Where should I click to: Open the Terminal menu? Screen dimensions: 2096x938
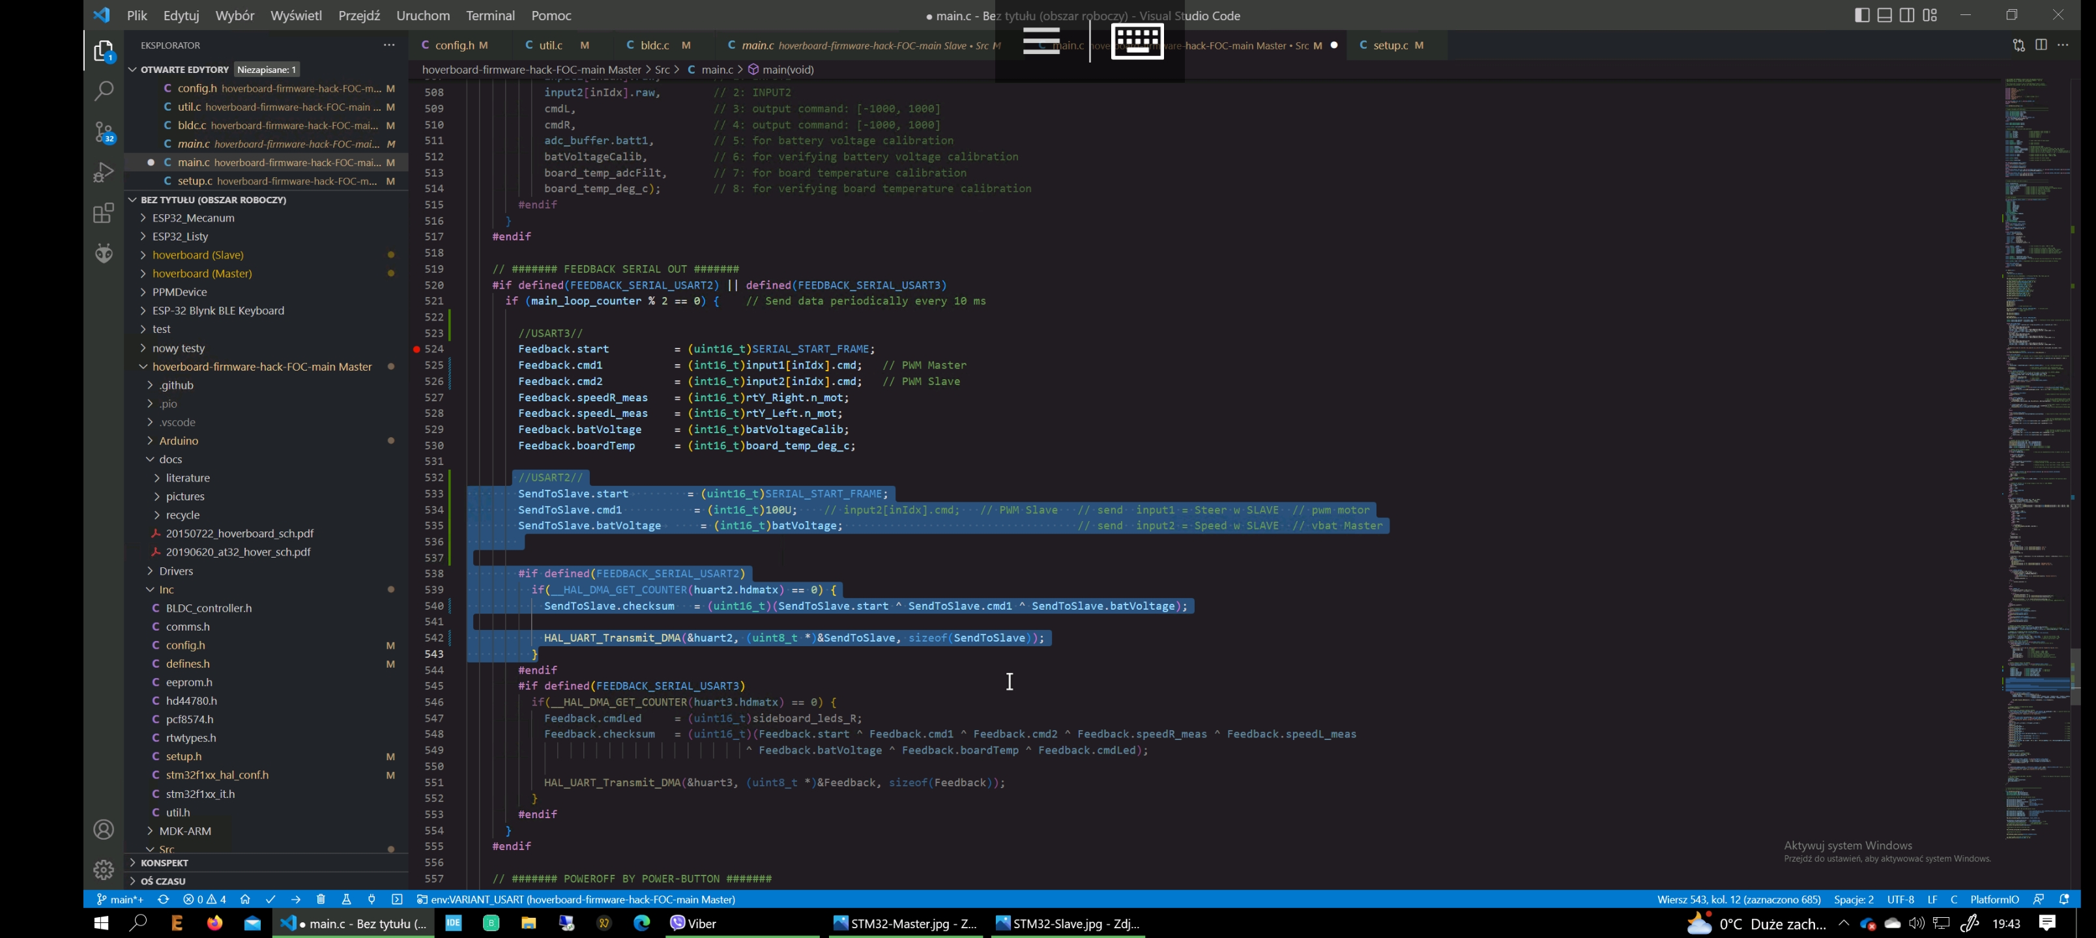(490, 16)
